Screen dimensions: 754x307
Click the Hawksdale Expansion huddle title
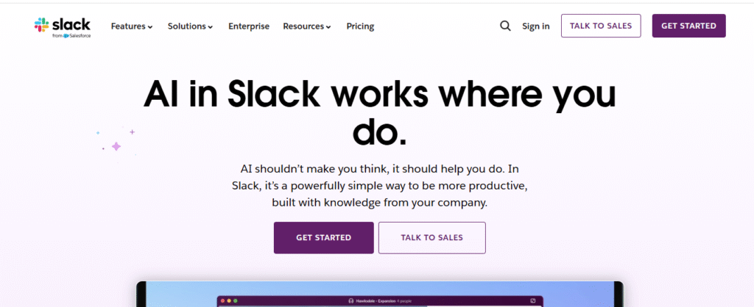pos(376,301)
